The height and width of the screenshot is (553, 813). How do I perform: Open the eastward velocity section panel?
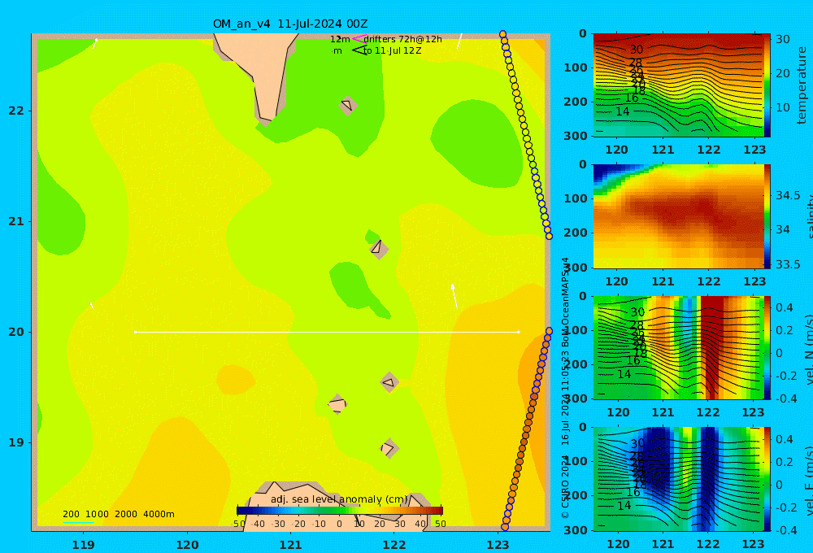(678, 479)
